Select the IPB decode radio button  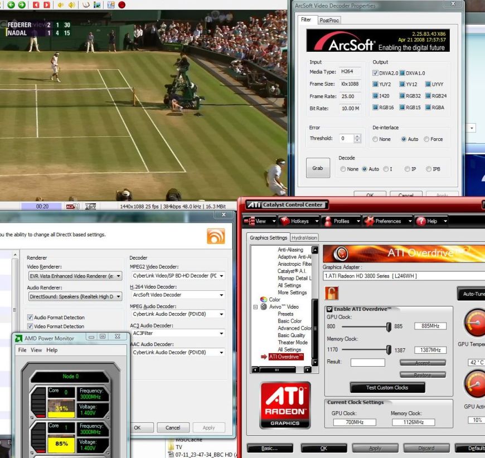point(429,169)
